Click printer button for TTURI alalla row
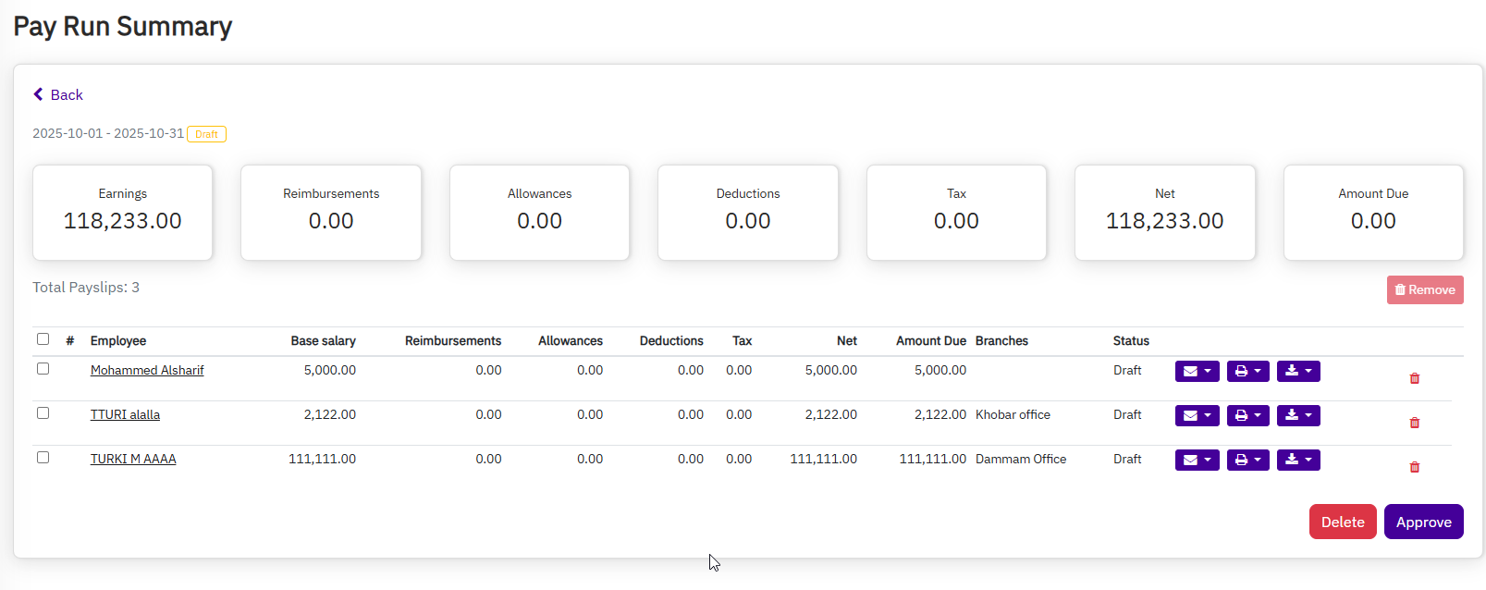 [x=1247, y=415]
